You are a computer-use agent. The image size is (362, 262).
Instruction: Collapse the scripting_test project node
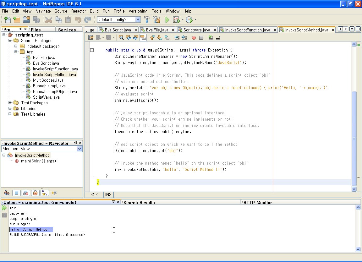pyautogui.click(x=4, y=35)
